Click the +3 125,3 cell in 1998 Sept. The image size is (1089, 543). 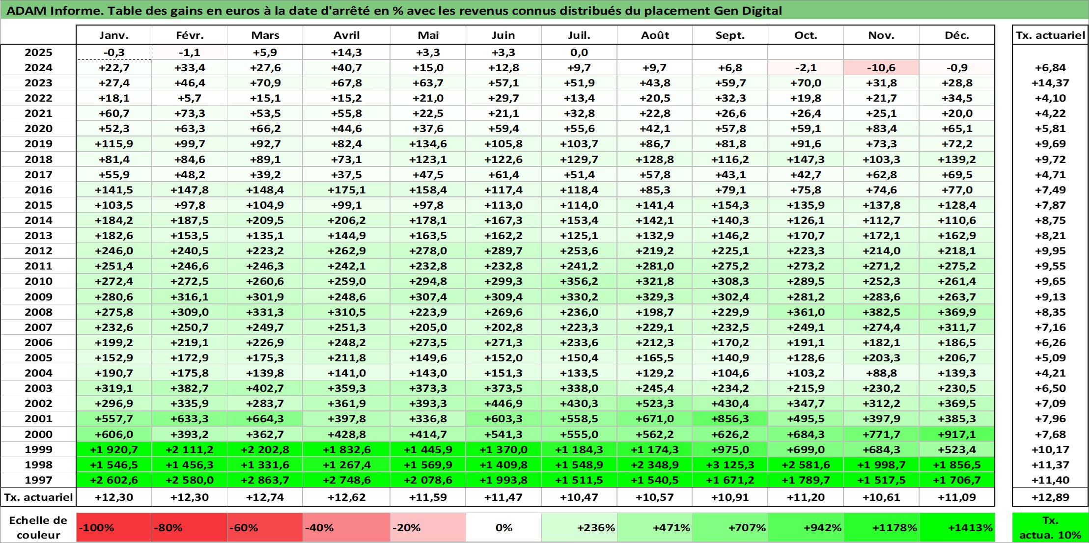tap(730, 464)
